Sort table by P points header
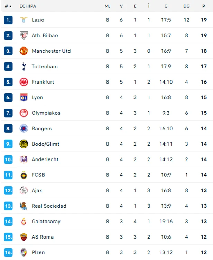 (204, 6)
